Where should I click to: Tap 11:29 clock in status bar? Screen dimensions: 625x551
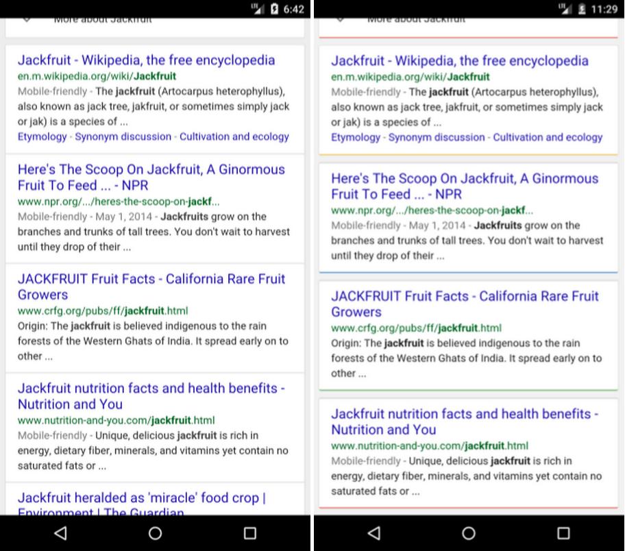click(x=604, y=9)
